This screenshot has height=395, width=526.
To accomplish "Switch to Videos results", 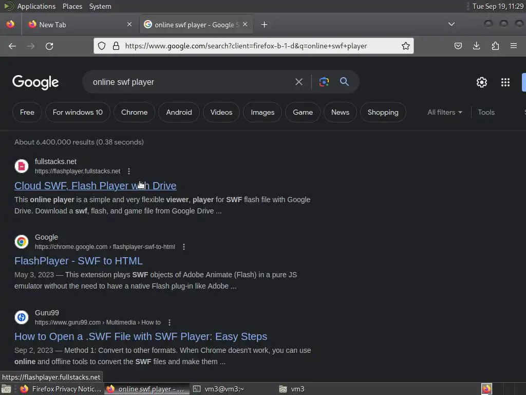I will pos(221,112).
